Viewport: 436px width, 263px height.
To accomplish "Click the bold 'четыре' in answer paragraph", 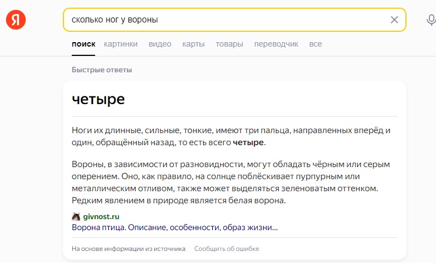I will tap(248, 142).
